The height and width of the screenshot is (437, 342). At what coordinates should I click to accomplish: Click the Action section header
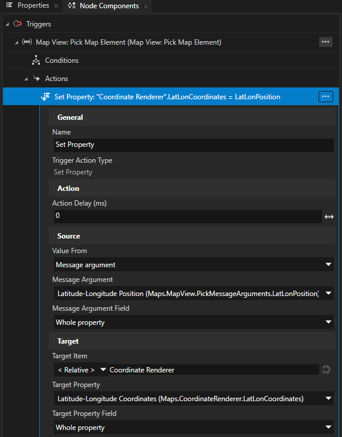tap(192, 189)
